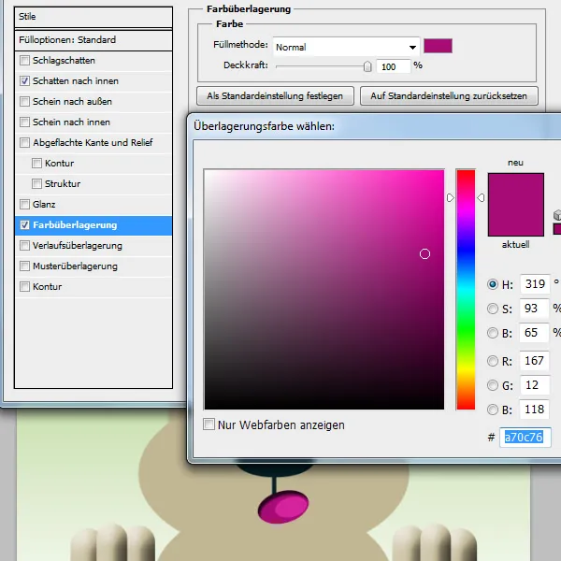
Task: Enable Schein nach innen checkbox
Action: click(24, 122)
